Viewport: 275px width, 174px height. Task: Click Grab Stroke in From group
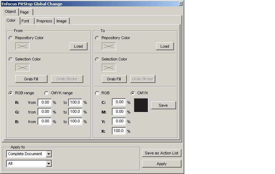coord(67,79)
